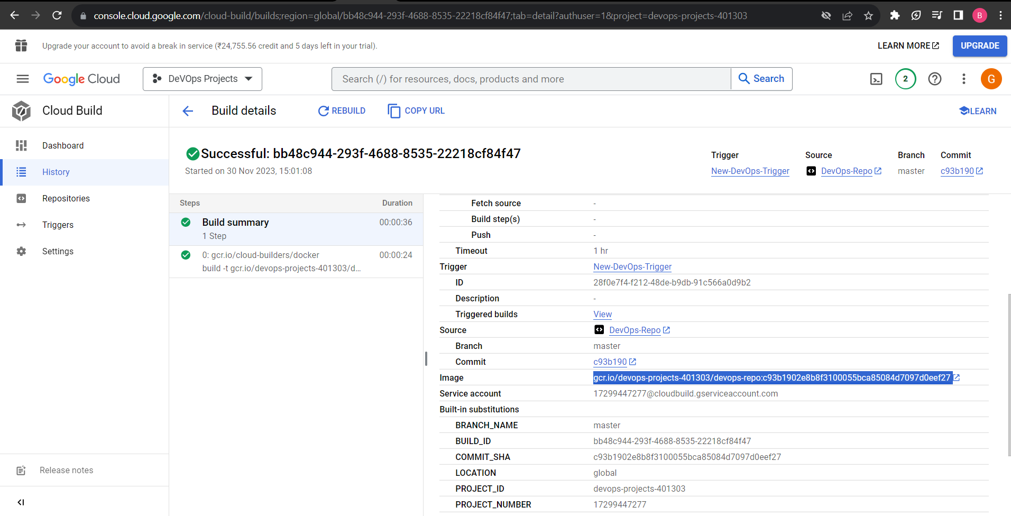Viewport: 1011px width, 516px height.
Task: Open Release notes in the sidebar
Action: coord(85,470)
